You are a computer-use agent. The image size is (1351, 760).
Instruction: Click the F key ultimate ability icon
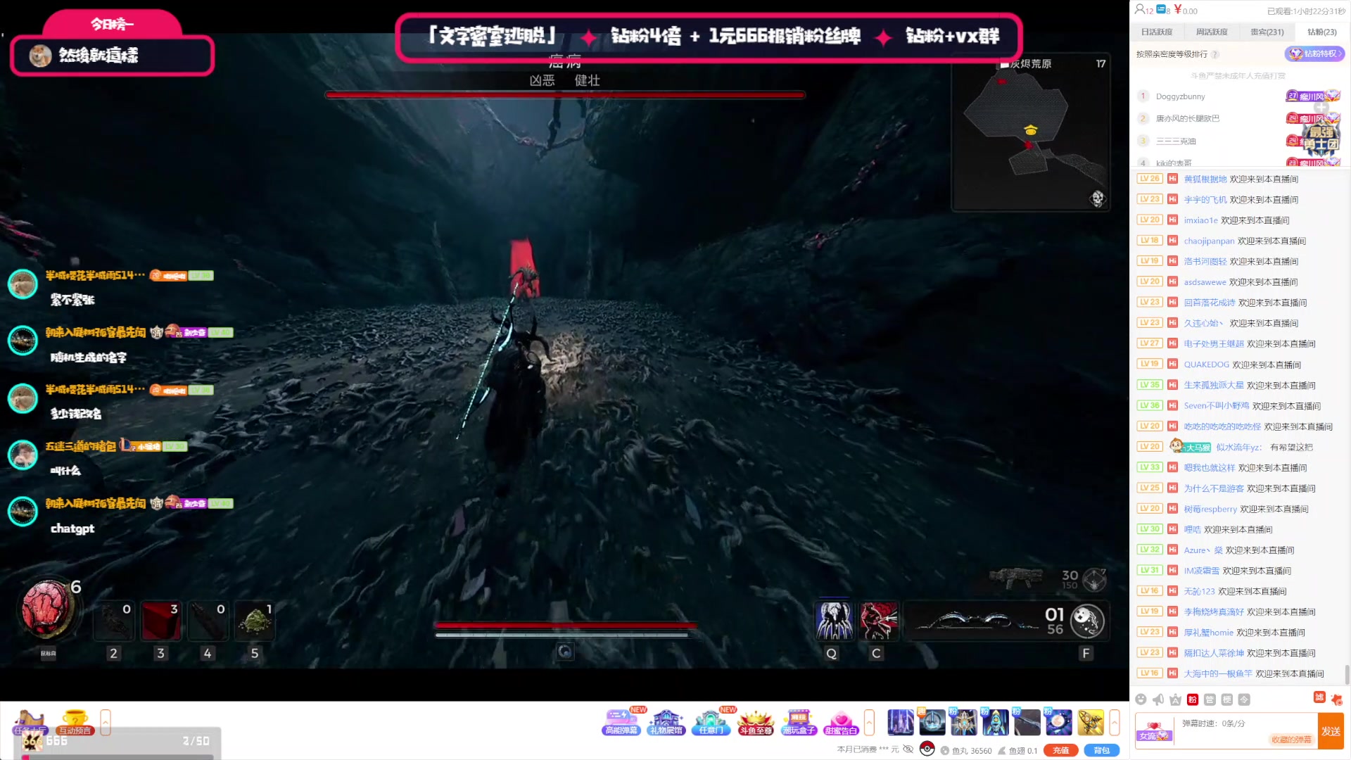[1088, 621]
